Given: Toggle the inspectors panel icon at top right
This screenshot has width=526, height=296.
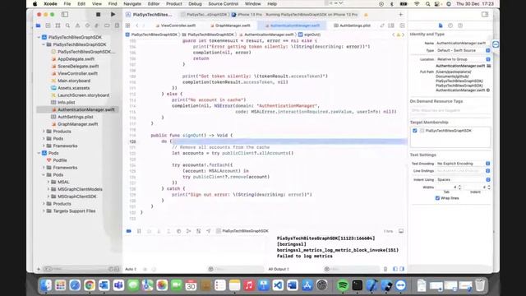Looking at the screenshot, I should coord(485,15).
